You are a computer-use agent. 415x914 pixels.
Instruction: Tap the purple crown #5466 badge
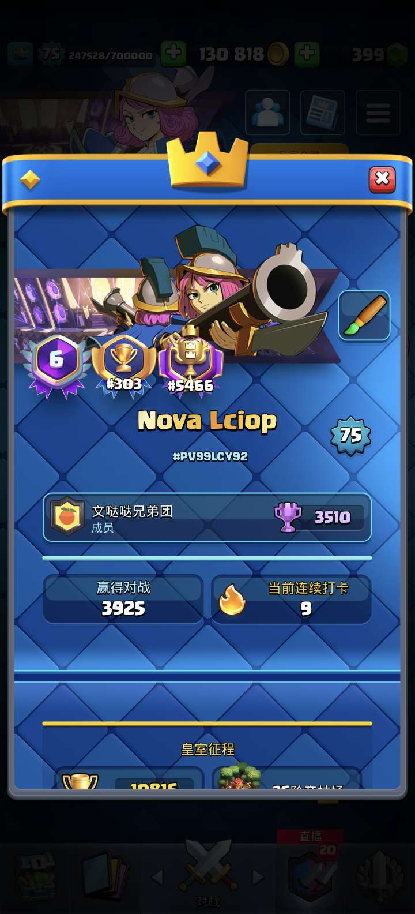pos(191,361)
